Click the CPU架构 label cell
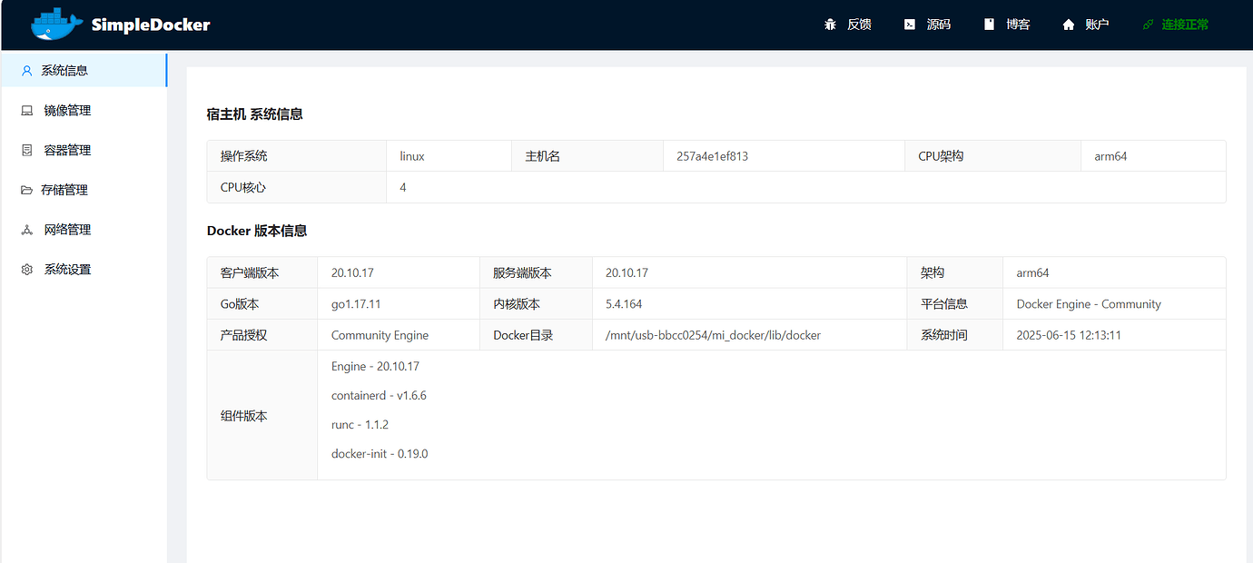Screen dimensions: 1253x563 993,156
